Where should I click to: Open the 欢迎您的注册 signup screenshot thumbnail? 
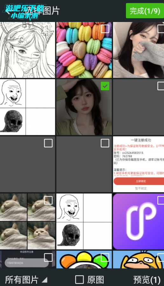click(x=27, y=259)
